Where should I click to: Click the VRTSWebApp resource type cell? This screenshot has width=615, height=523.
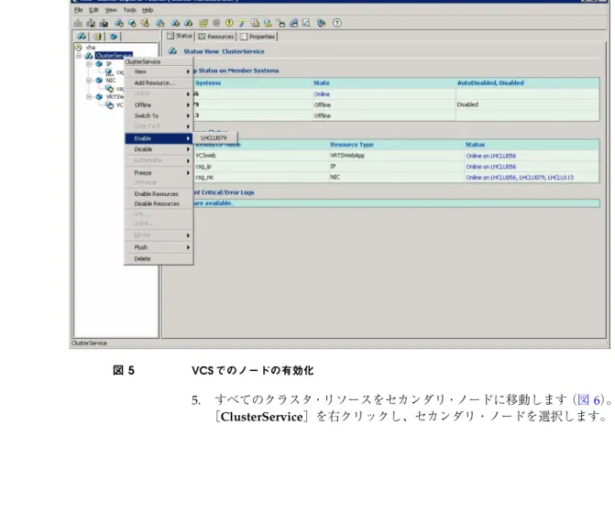pyautogui.click(x=347, y=156)
